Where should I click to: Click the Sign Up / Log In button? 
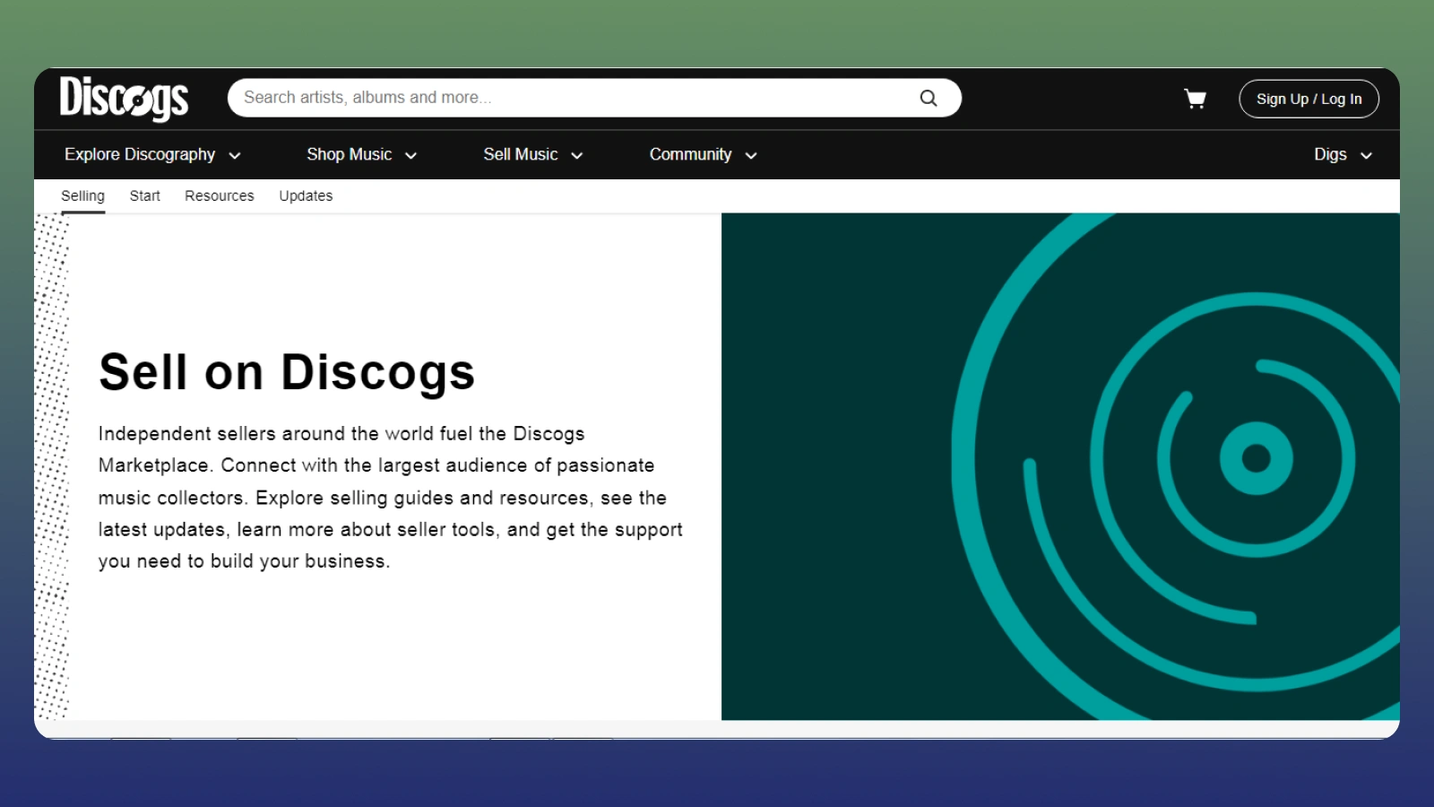coord(1309,99)
